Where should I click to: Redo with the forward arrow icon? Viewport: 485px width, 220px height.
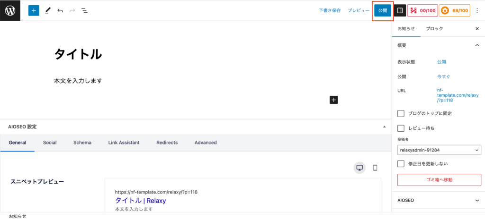pyautogui.click(x=72, y=10)
